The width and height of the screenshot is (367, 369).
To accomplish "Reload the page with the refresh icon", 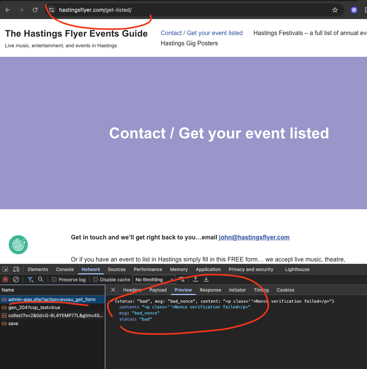I will pos(35,10).
